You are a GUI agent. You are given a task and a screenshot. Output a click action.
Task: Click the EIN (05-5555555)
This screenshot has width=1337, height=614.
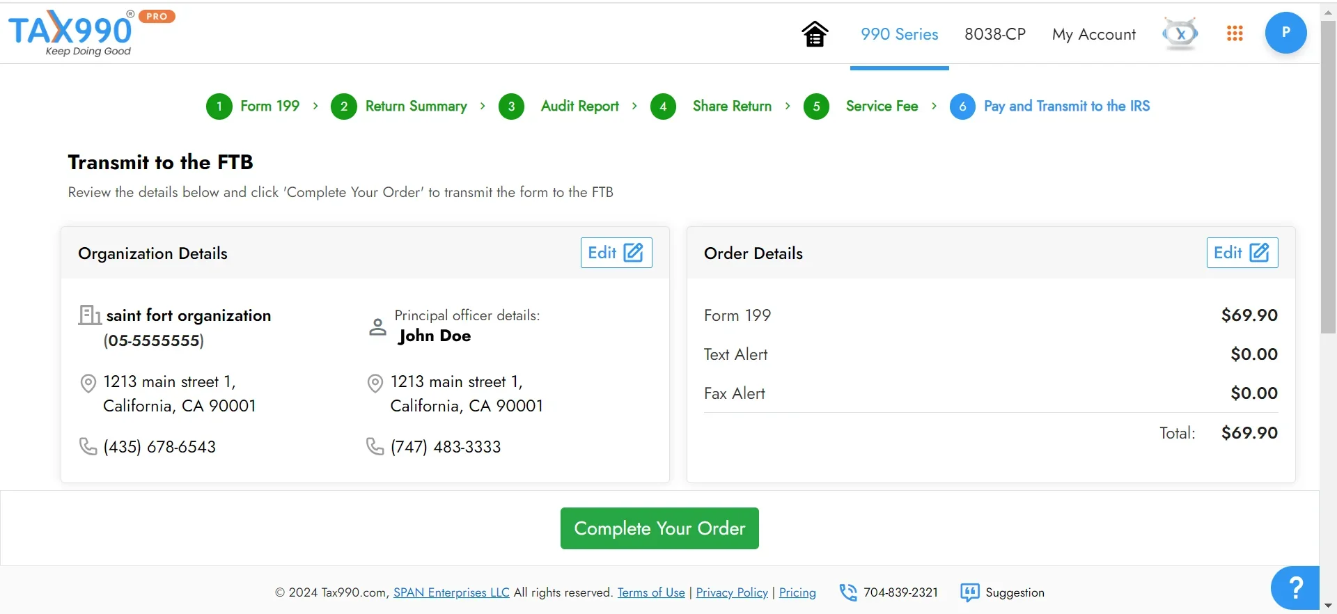pyautogui.click(x=154, y=340)
